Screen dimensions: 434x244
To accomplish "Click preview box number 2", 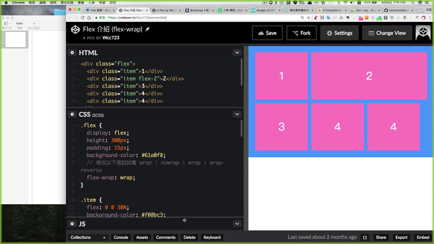I will coord(369,76).
